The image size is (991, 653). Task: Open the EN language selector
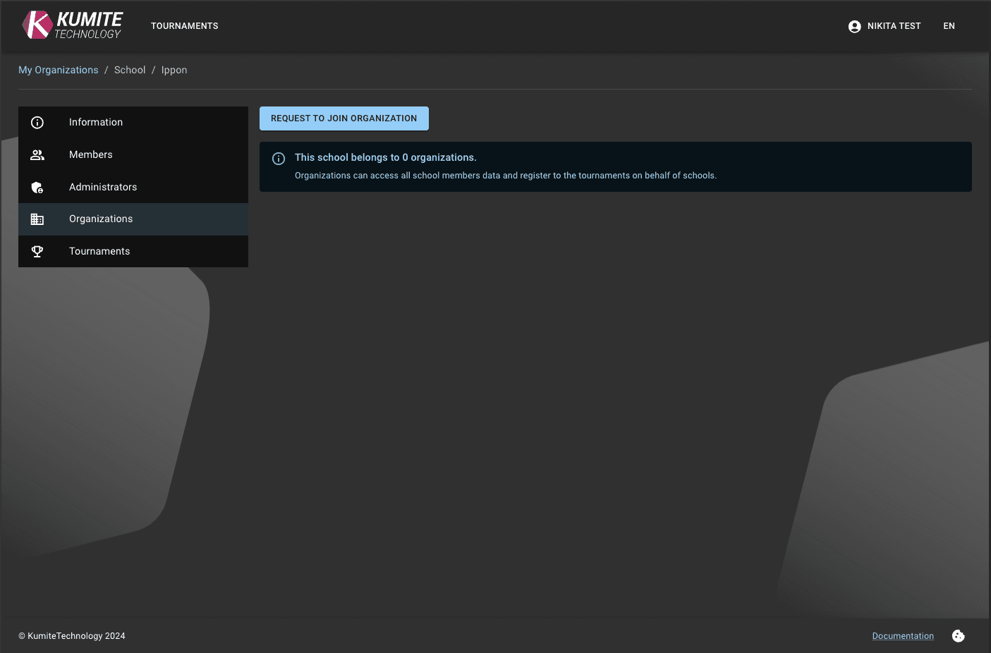(x=949, y=26)
